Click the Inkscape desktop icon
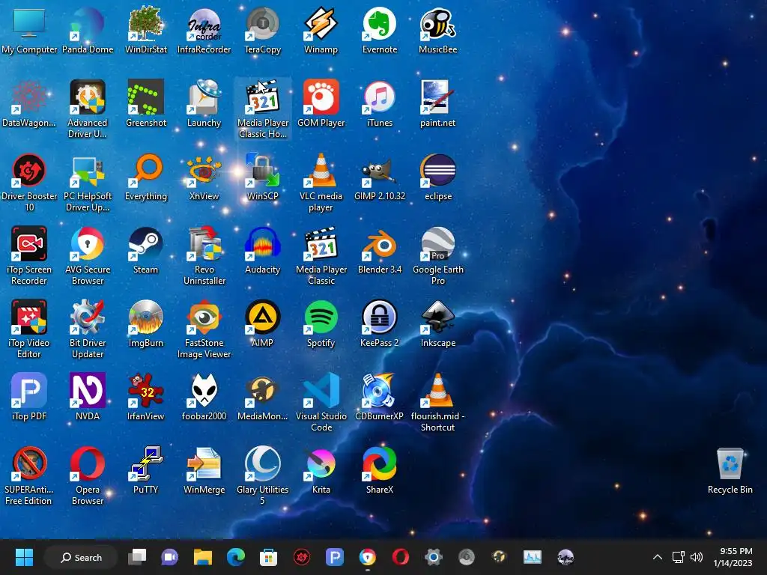The height and width of the screenshot is (575, 767). [x=437, y=317]
